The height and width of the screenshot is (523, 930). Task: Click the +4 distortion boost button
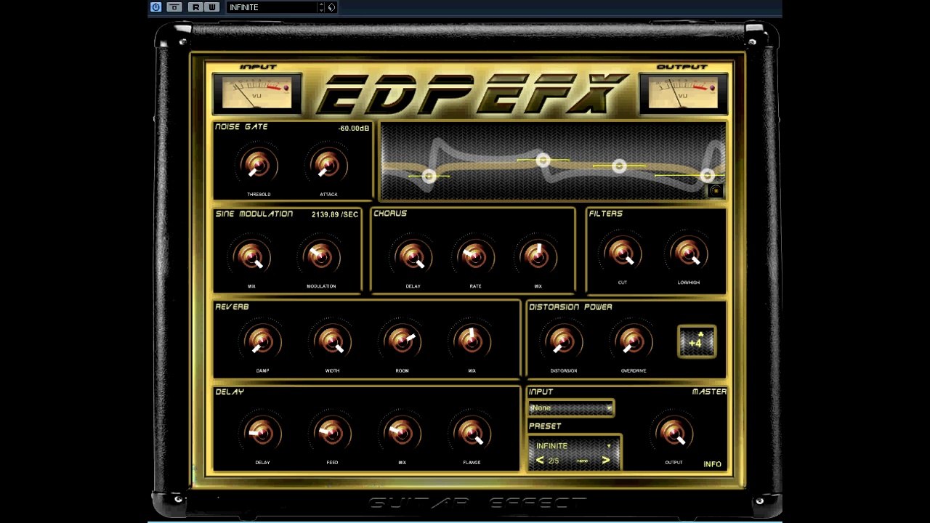point(697,342)
